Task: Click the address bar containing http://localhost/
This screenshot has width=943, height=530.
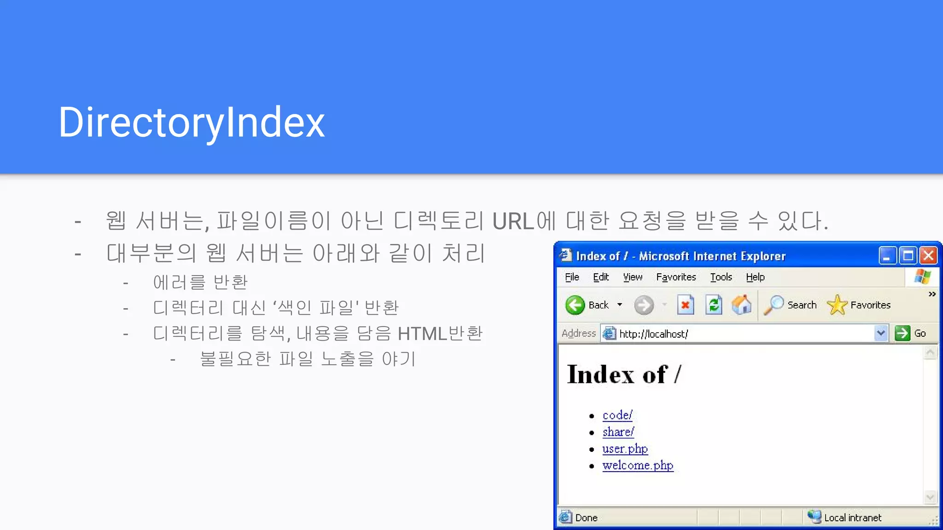Action: point(744,334)
